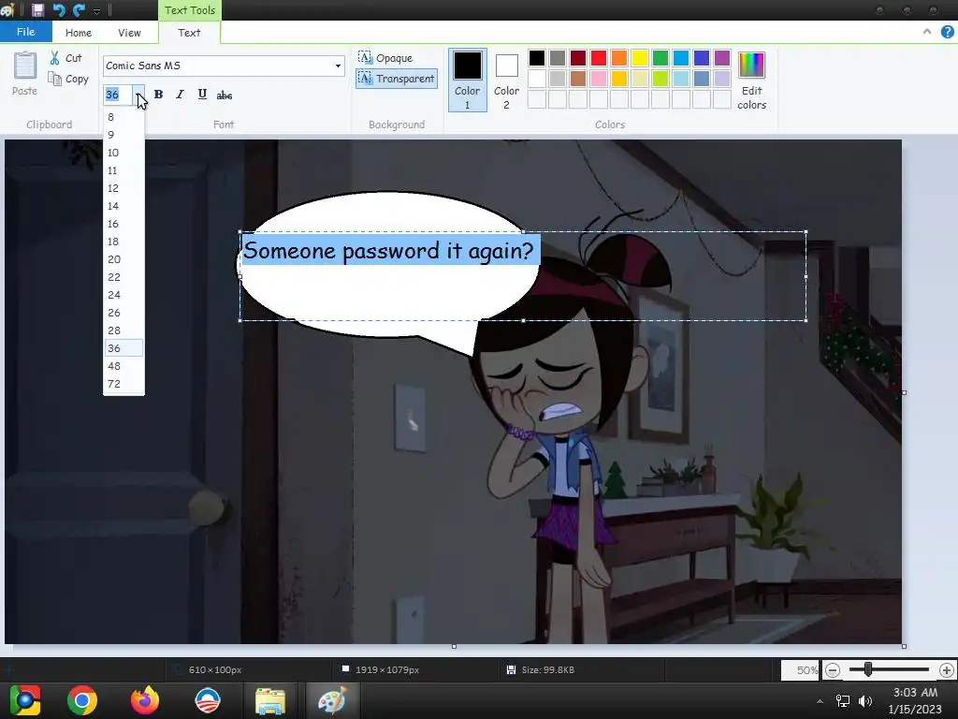Open the File menu
The height and width of the screenshot is (719, 958).
(x=25, y=32)
